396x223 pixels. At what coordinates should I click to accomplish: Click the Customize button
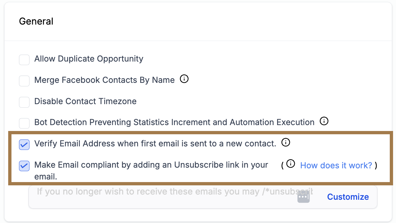(x=348, y=197)
